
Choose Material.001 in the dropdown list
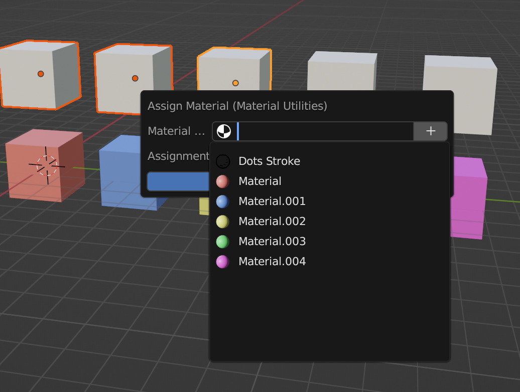[272, 201]
